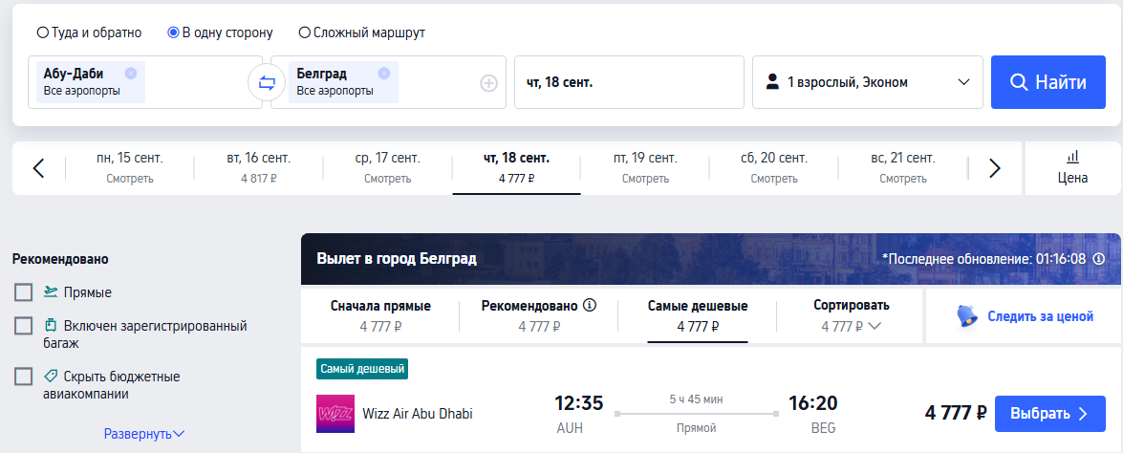Image resolution: width=1123 pixels, height=453 pixels.
Task: Clear Белград destination chip
Action: (384, 73)
